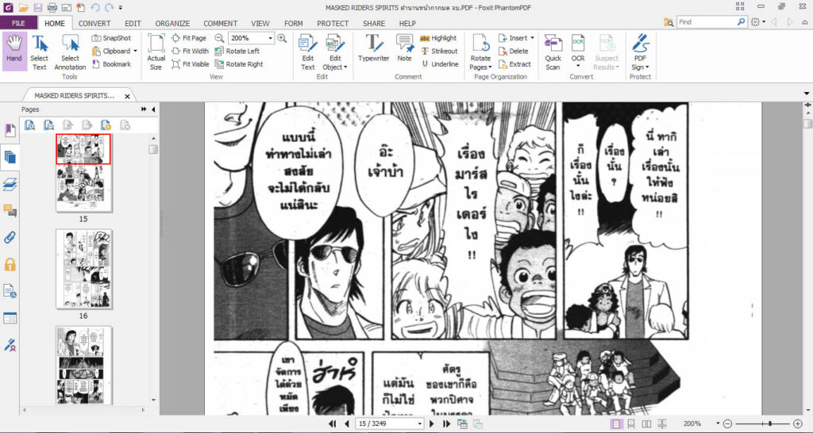Screen dimensions: 813x433
Task: Activate the Select Text tool
Action: 40,52
